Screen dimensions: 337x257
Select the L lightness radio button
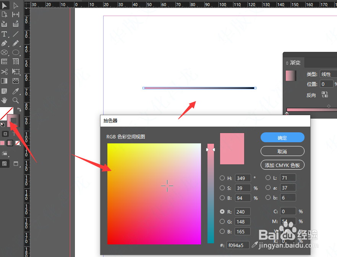coord(268,178)
